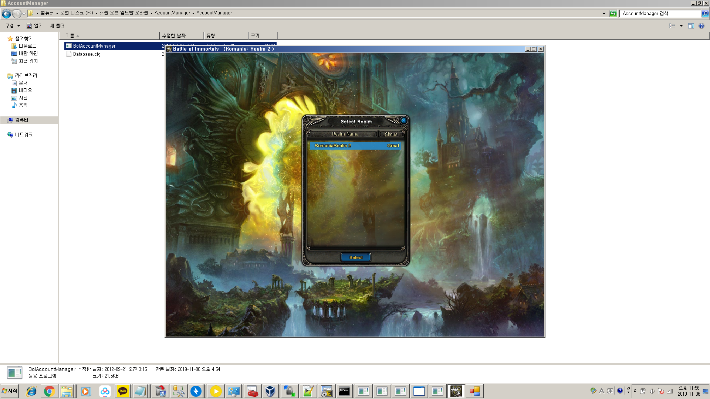Click the Select button in realm dialog

pyautogui.click(x=356, y=258)
